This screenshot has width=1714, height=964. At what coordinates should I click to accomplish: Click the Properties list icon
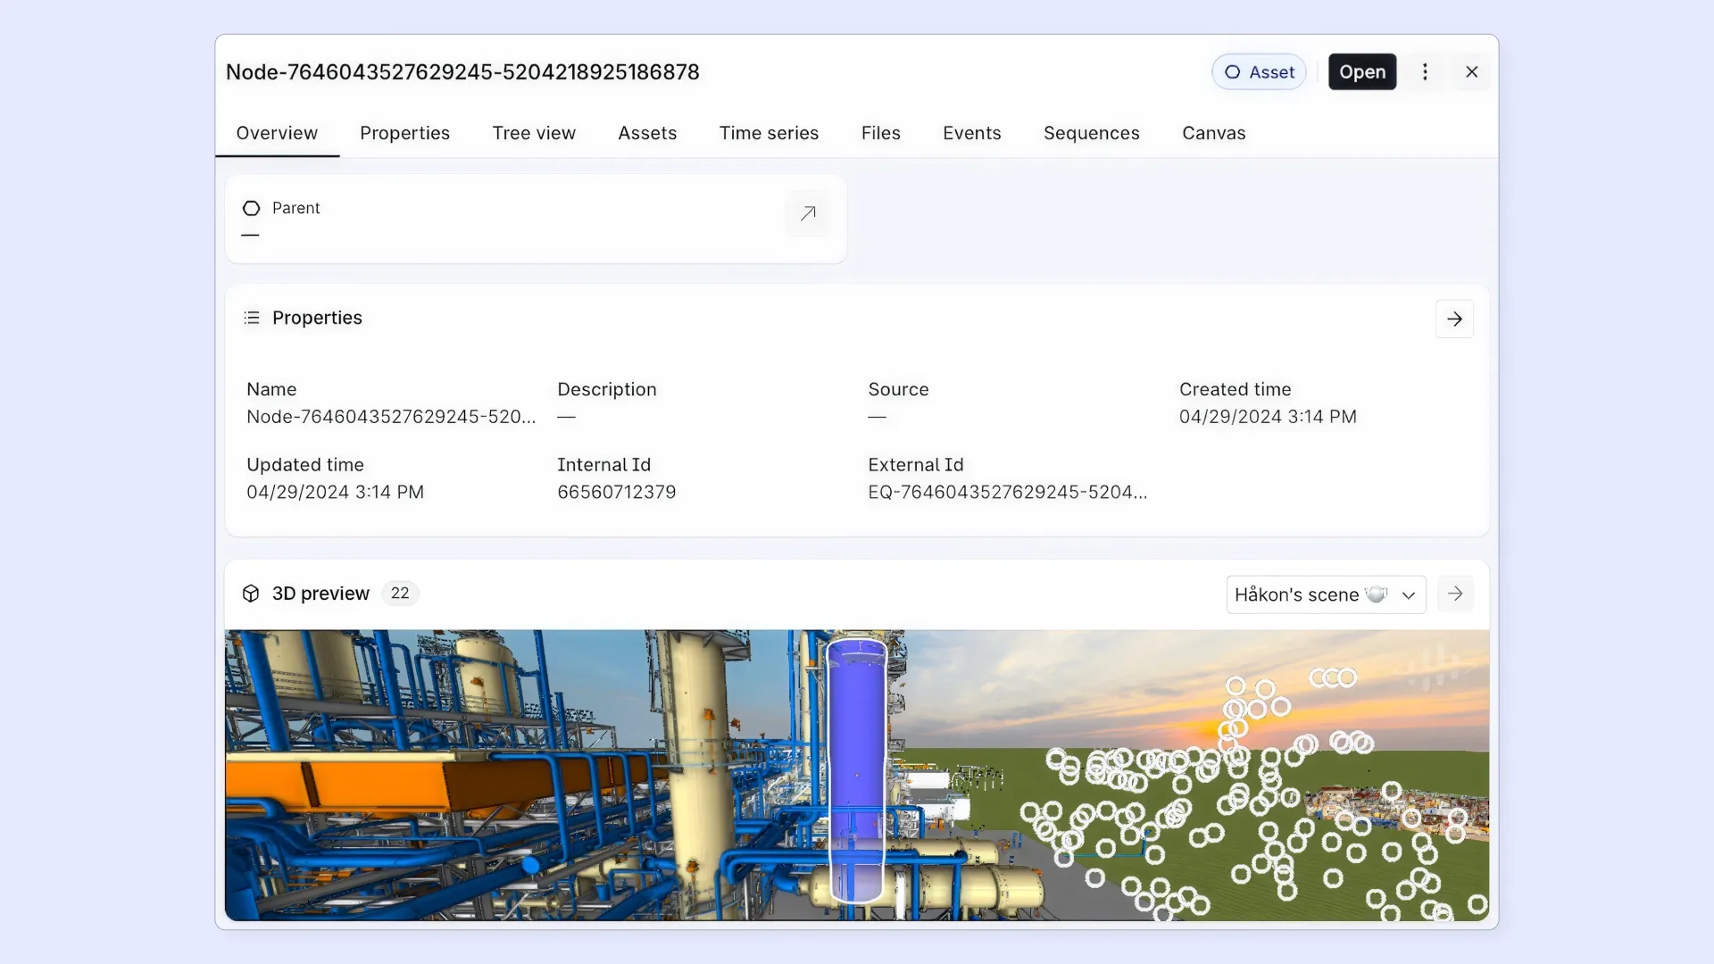pyautogui.click(x=252, y=318)
